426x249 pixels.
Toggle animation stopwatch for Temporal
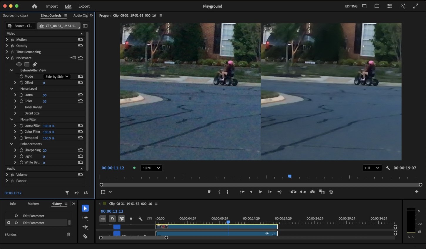21,138
